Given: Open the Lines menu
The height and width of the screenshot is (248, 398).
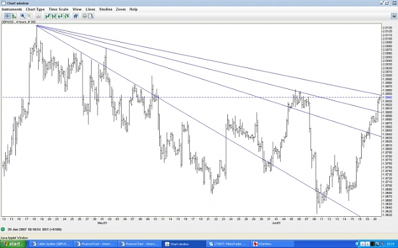Looking at the screenshot, I should coord(90,10).
